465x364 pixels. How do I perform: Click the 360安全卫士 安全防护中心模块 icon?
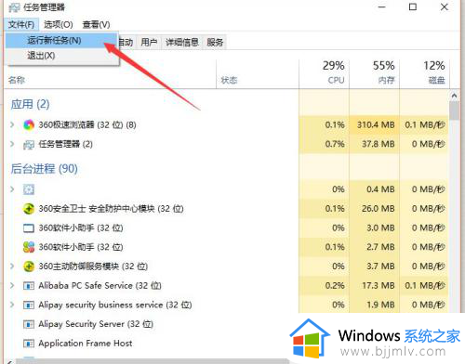coord(29,209)
